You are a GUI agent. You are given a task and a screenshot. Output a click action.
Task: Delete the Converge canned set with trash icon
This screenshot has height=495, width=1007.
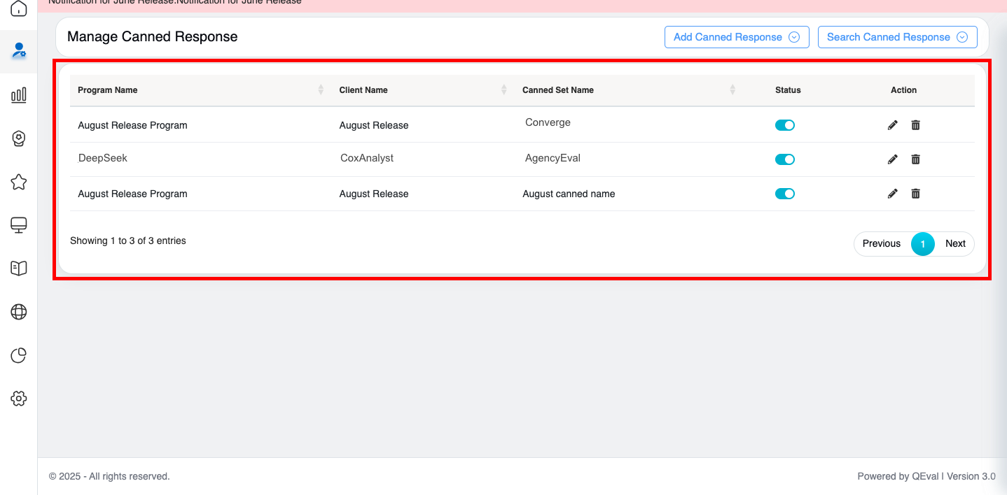[915, 125]
